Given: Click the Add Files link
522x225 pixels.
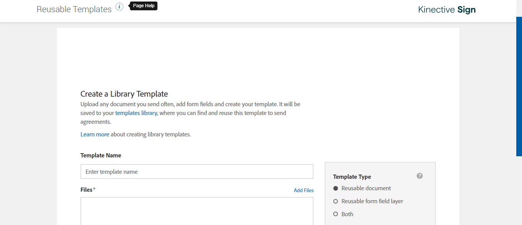Looking at the screenshot, I should point(303,190).
